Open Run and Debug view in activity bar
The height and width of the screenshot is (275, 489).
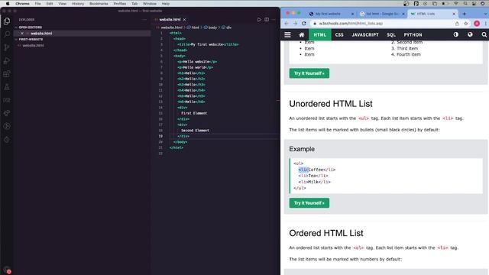[x=7, y=60]
